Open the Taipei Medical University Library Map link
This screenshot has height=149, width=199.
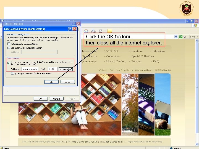click(145, 142)
